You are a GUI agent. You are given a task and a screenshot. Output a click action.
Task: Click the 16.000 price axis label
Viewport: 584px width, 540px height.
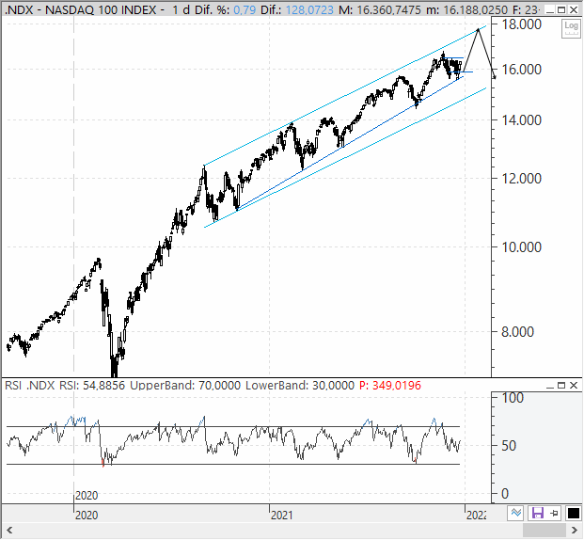pos(521,70)
